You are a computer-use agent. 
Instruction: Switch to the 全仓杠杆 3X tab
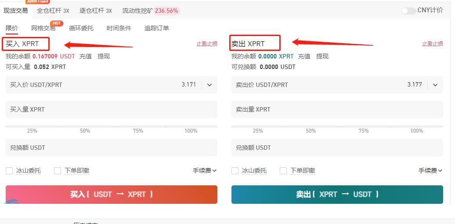[53, 11]
